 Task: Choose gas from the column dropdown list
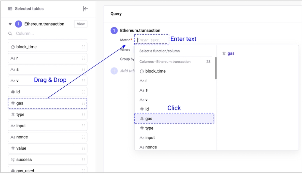tap(174, 119)
